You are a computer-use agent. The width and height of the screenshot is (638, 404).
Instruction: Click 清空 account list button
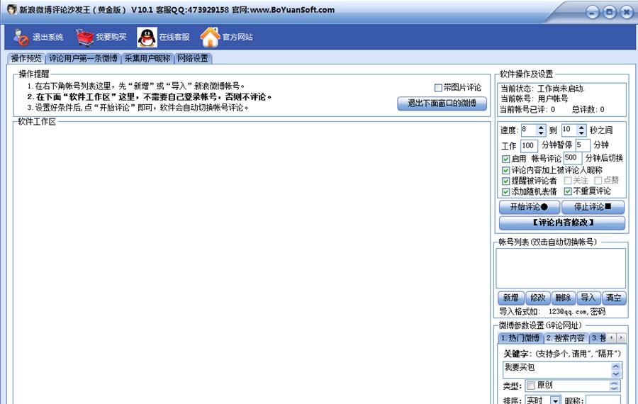tap(614, 298)
